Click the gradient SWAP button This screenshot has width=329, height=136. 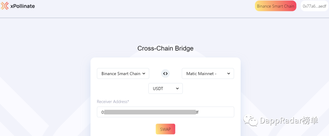[165, 129]
